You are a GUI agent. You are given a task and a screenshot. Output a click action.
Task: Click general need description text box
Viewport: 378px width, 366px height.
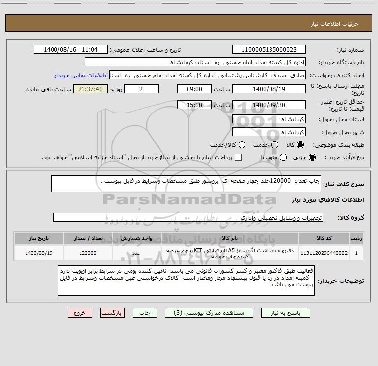pos(186,184)
